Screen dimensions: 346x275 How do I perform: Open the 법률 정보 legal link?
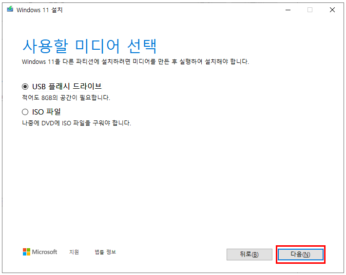point(105,252)
